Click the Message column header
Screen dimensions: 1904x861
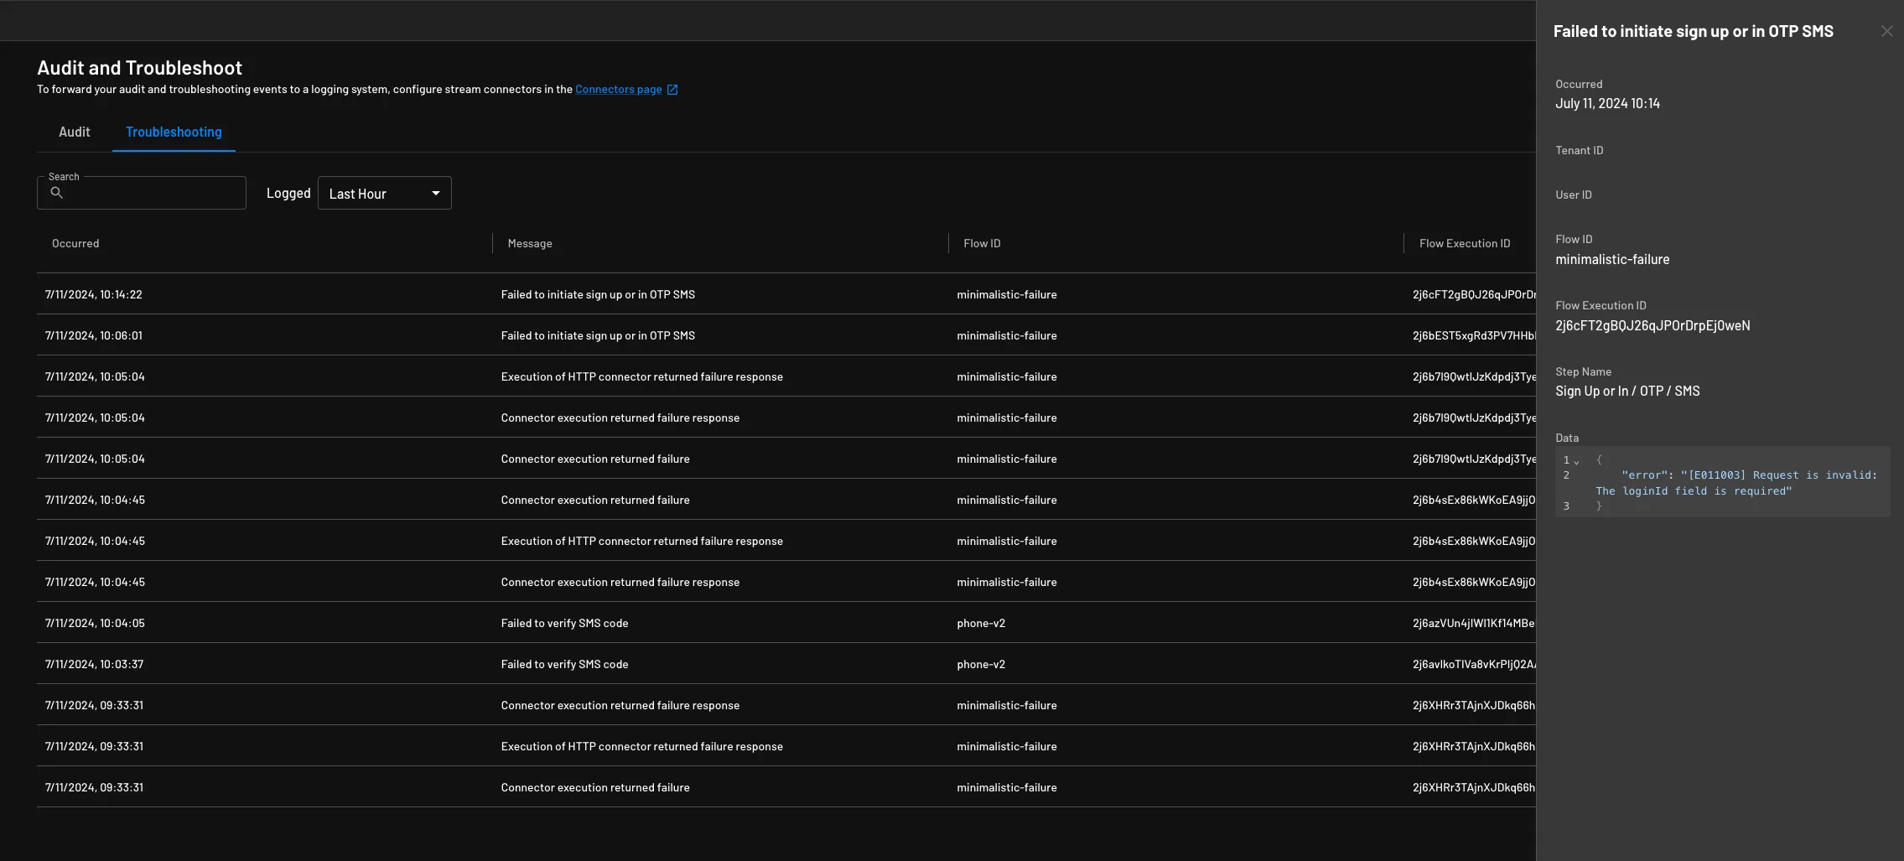(x=530, y=243)
